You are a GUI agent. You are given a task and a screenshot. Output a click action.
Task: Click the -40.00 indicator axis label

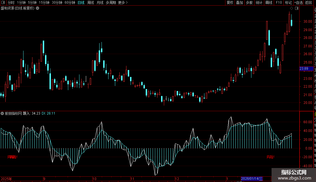(x=307, y=166)
